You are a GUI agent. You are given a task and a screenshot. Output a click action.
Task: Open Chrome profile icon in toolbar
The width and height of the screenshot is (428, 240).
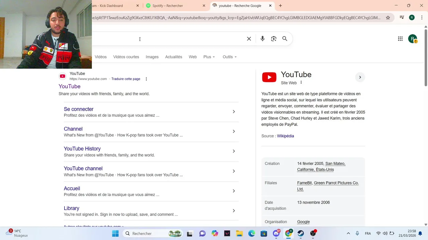click(412, 18)
